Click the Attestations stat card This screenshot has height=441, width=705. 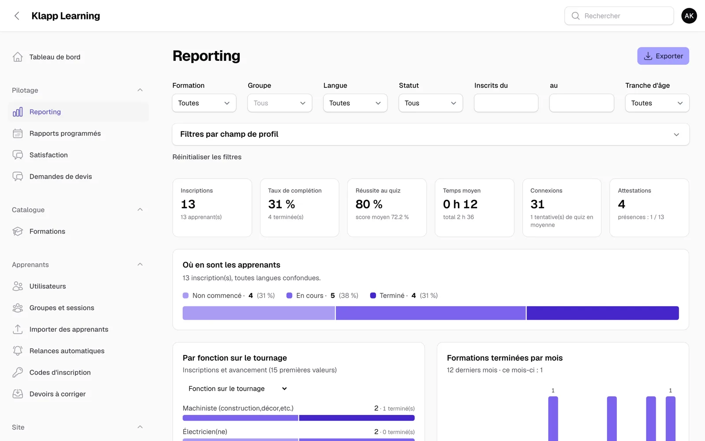click(x=649, y=208)
